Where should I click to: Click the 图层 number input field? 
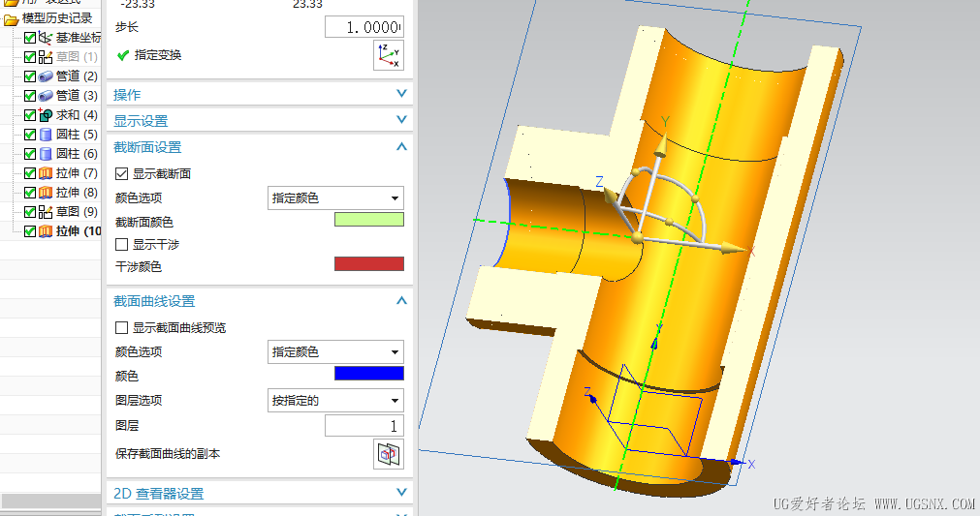coord(364,426)
